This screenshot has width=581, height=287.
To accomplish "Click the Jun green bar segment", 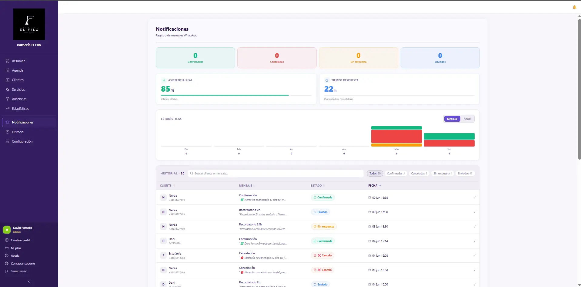I will [x=449, y=136].
